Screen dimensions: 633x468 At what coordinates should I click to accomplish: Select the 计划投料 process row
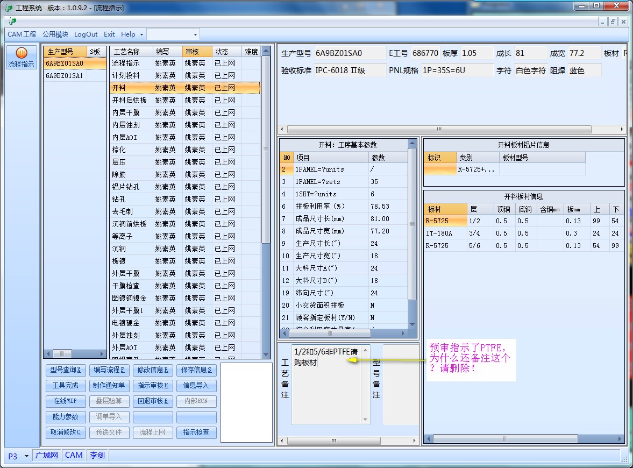(185, 75)
